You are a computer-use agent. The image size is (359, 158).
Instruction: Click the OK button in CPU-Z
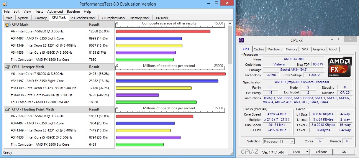(x=344, y=152)
